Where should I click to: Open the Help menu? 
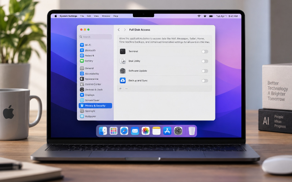(116, 16)
